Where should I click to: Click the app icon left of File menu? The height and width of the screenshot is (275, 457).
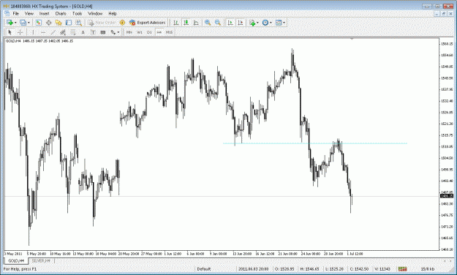point(7,13)
